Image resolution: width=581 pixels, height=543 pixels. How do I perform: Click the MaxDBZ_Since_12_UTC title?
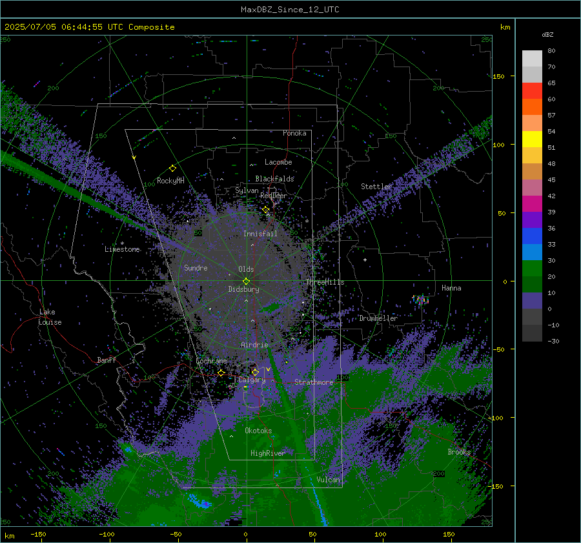pos(290,10)
